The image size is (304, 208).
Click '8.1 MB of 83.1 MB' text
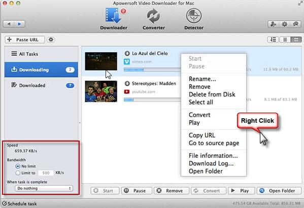[281, 99]
